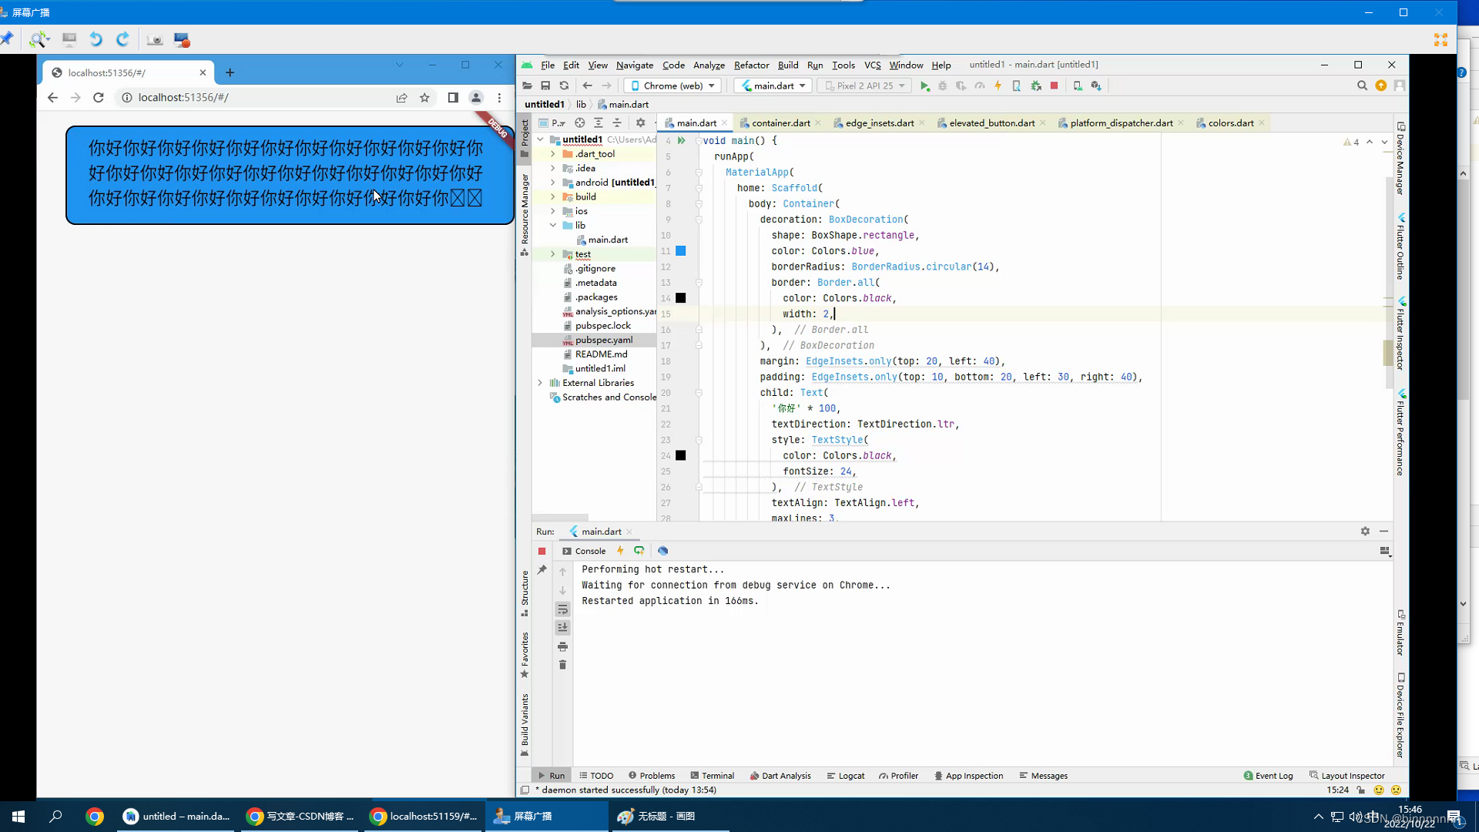Toggle pin tab in Run panel
Screen dimensions: 1479x832
click(542, 570)
